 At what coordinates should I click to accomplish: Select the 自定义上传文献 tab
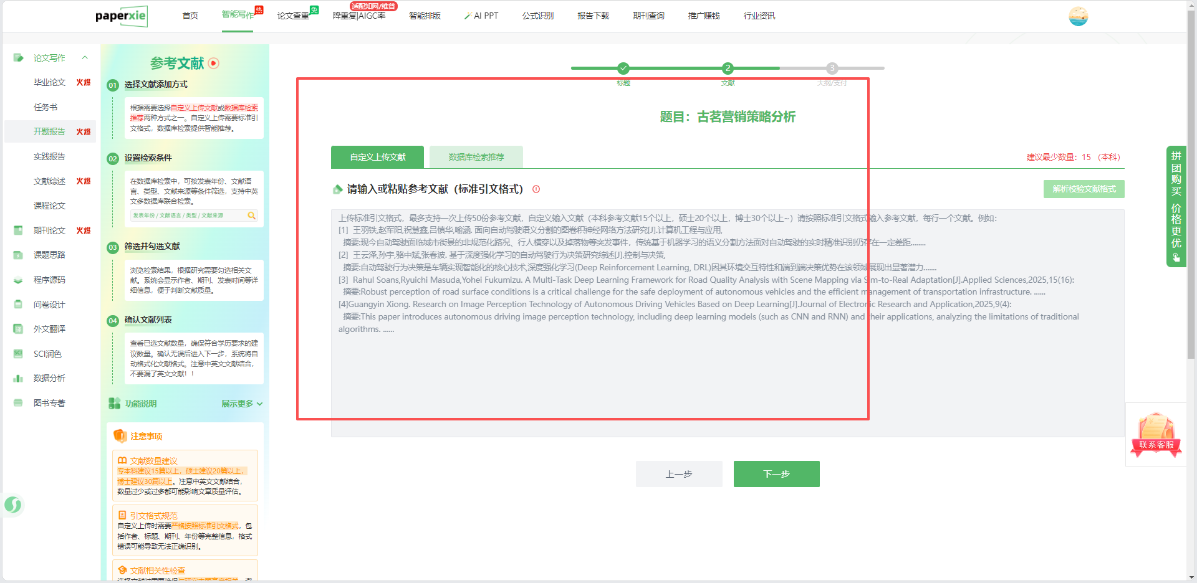click(377, 157)
